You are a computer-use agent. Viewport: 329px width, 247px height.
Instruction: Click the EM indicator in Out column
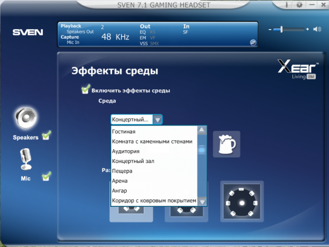pyautogui.click(x=143, y=38)
